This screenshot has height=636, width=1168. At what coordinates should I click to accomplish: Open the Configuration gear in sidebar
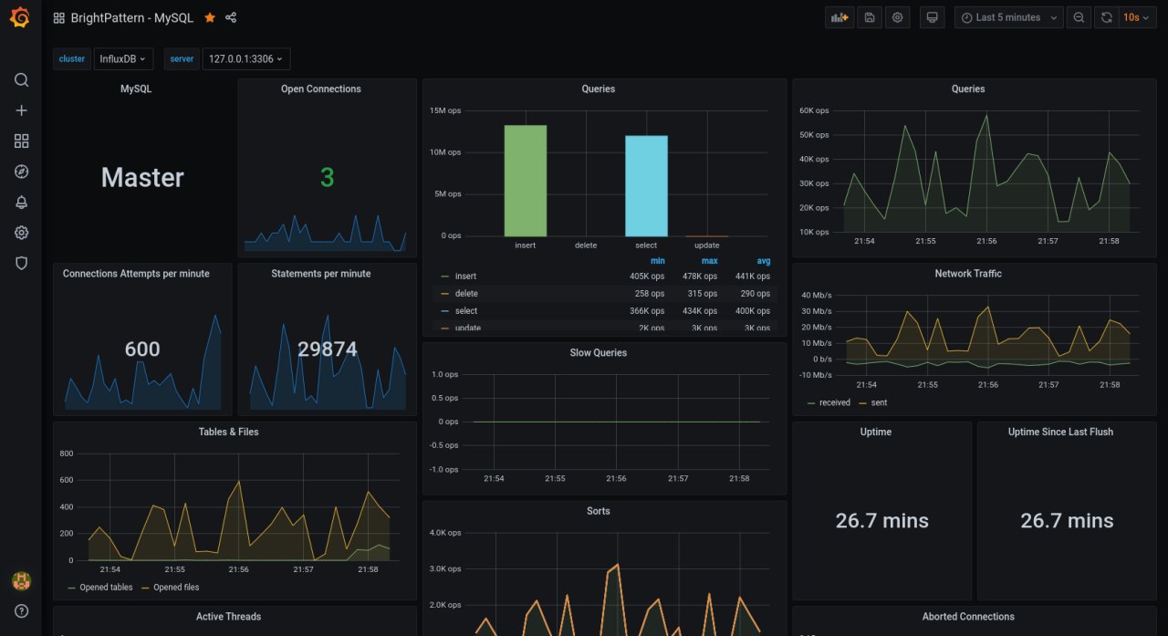click(x=21, y=233)
